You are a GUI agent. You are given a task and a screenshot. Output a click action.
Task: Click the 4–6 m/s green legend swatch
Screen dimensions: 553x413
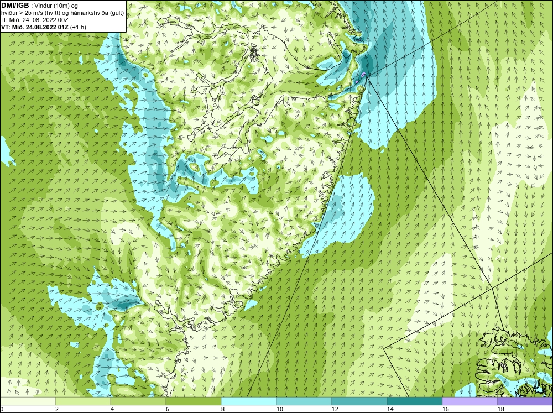click(x=138, y=401)
